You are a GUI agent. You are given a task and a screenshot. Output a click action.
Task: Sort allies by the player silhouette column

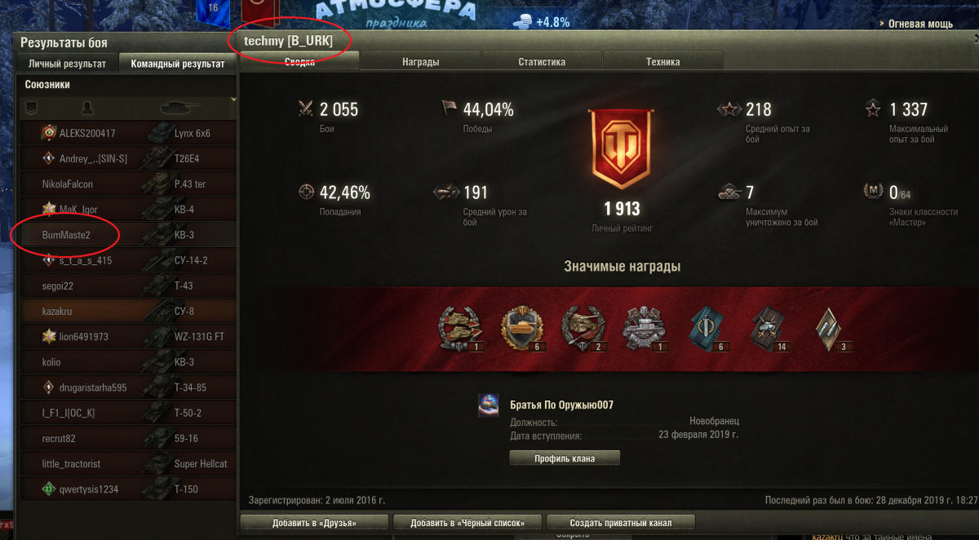pyautogui.click(x=87, y=107)
